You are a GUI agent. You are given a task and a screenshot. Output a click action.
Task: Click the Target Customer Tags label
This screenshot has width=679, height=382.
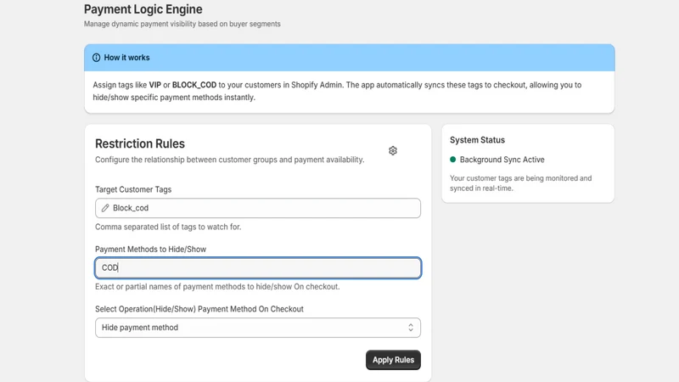pos(133,189)
